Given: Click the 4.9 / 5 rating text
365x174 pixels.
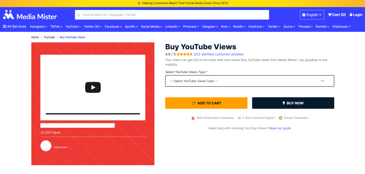Looking at the screenshot, I should 170,54.
